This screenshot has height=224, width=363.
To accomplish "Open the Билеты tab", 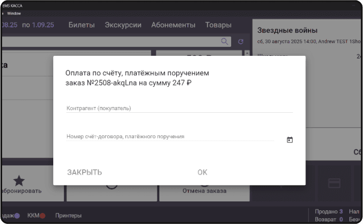I will click(81, 25).
